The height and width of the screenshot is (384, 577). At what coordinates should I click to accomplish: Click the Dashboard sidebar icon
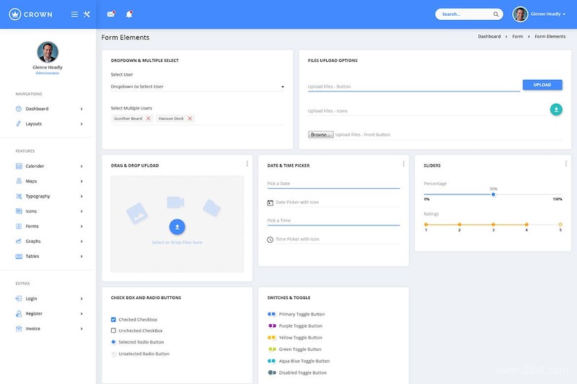(x=19, y=109)
